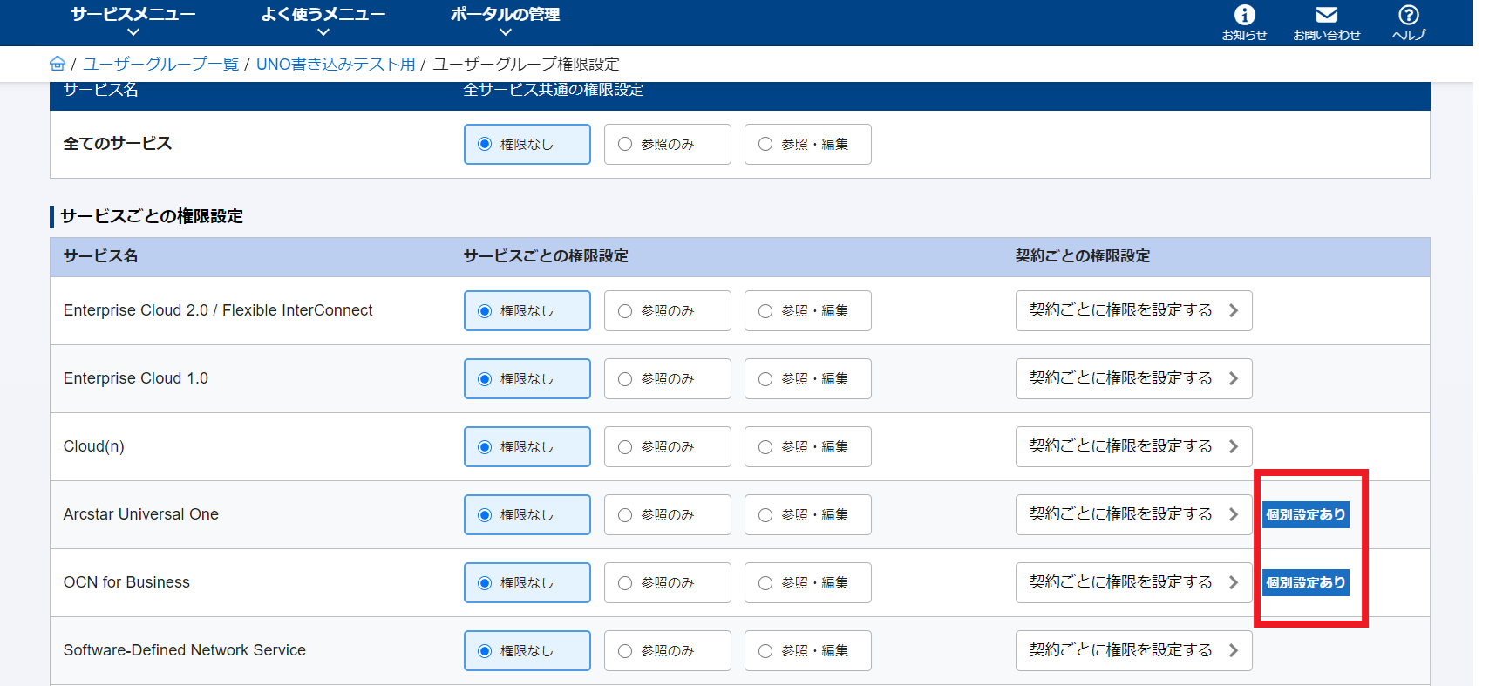Open 契約ごとに権限を設定する for Arcstar Universal One
1496x686 pixels.
click(1133, 514)
